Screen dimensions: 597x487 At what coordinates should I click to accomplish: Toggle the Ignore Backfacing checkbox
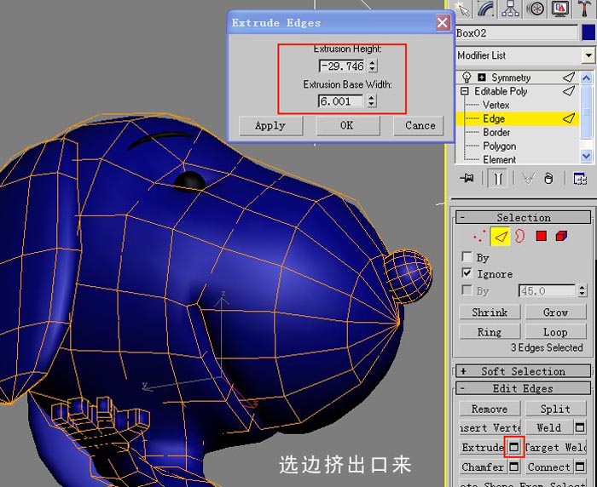click(467, 273)
